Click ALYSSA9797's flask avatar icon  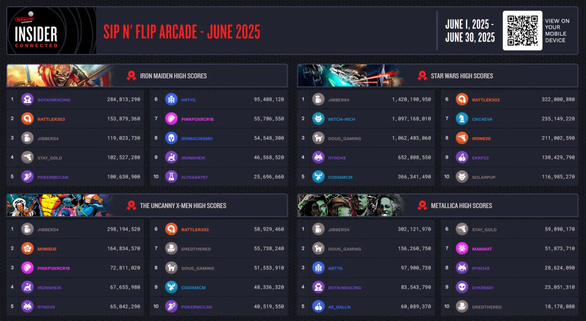tap(171, 177)
